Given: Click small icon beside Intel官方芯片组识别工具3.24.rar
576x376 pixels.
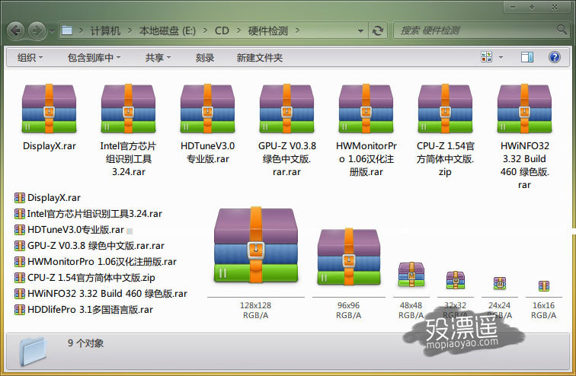Looking at the screenshot, I should [20, 213].
